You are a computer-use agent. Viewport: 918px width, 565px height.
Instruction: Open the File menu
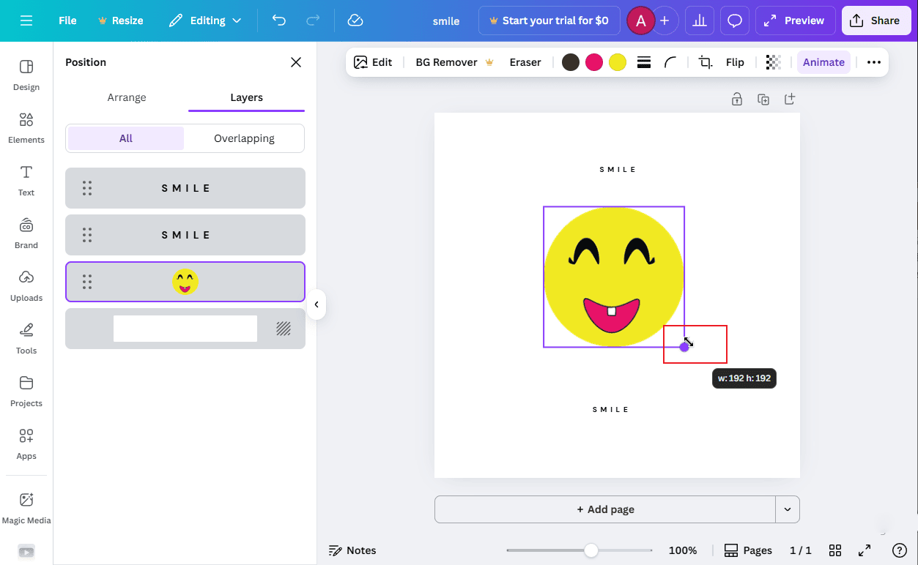[67, 20]
